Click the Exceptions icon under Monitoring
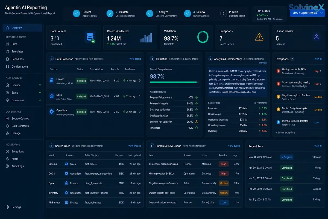Image resolution: width=328 pixels, height=219 pixels. pyautogui.click(x=7, y=151)
